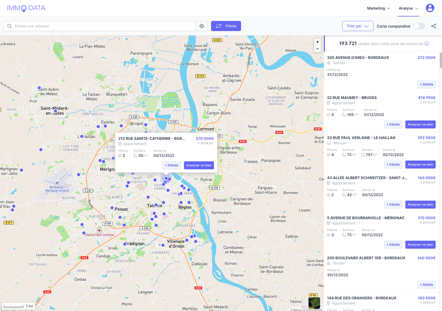Click the map marker near Le Haillan
The image size is (442, 311).
[x=82, y=136]
